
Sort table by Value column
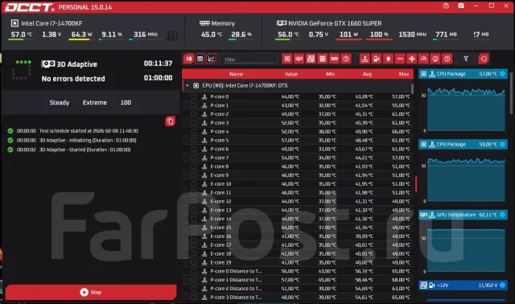pos(291,74)
